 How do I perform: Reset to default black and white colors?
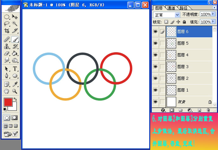pyautogui.click(x=5, y=109)
